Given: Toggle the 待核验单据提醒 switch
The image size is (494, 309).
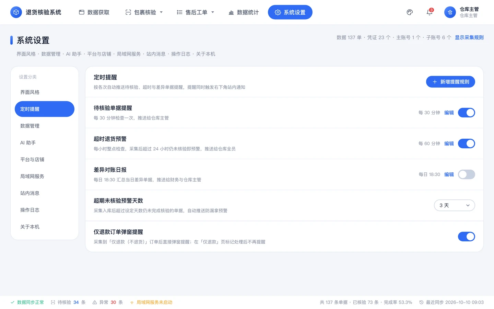Looking at the screenshot, I should 467,113.
